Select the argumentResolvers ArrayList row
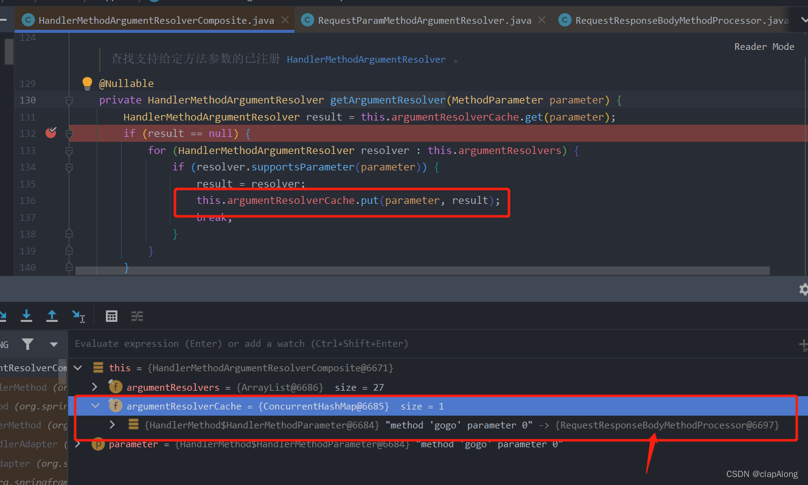The height and width of the screenshot is (485, 808). [x=437, y=387]
